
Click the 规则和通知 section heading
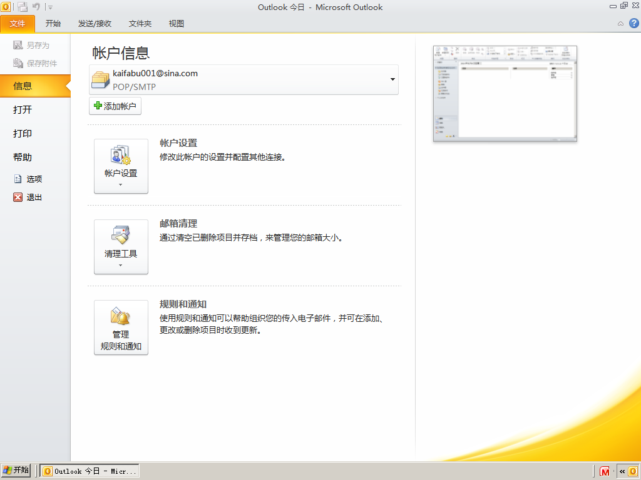point(183,304)
